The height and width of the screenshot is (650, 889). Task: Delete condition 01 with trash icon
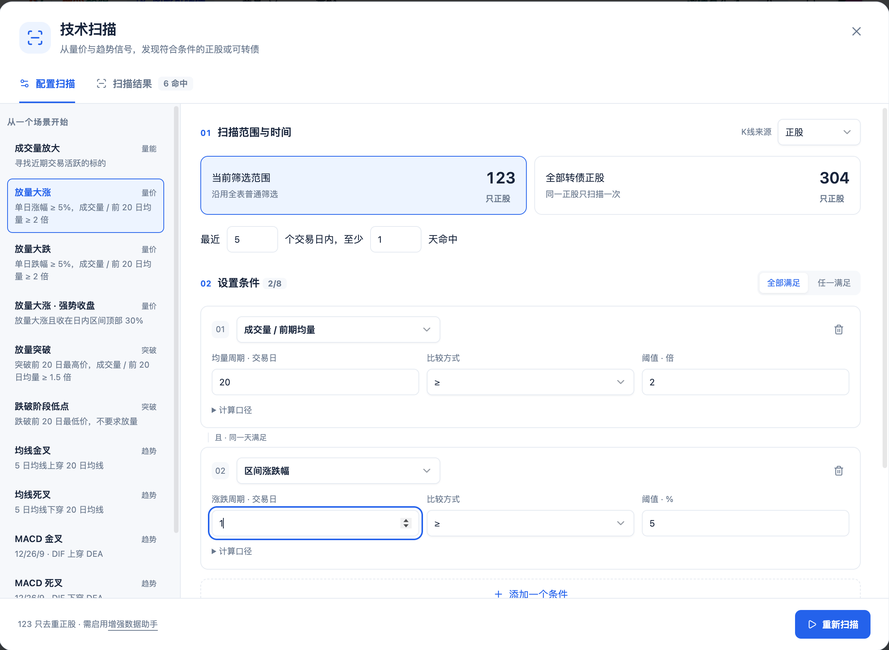[x=838, y=329]
